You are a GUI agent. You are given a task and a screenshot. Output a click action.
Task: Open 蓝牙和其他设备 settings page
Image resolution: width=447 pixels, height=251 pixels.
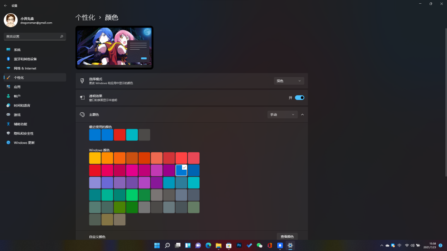(25, 59)
